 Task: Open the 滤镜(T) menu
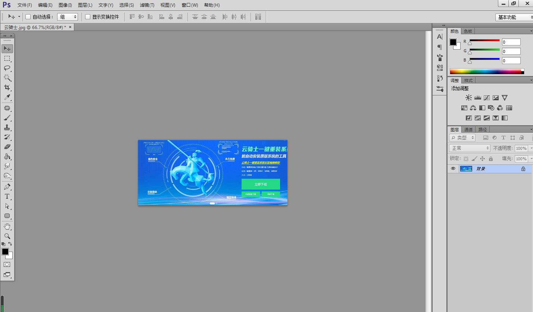coord(147,5)
